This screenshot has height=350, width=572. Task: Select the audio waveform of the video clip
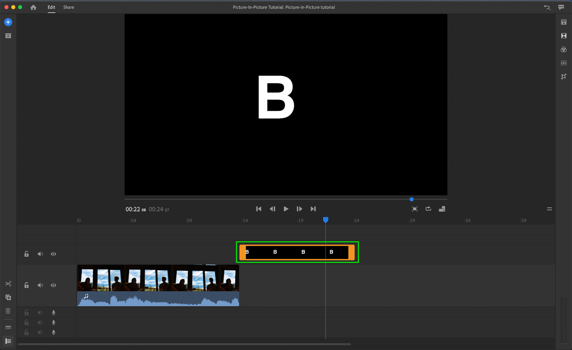click(x=158, y=299)
